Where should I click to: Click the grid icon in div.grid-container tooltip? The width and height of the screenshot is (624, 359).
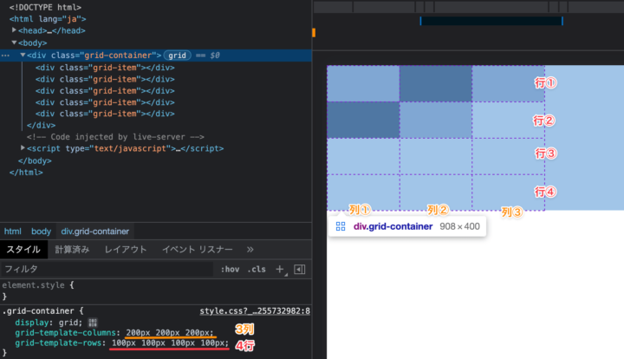341,226
